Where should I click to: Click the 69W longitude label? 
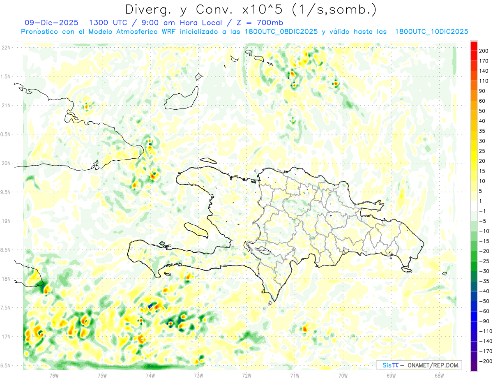click(x=391, y=375)
